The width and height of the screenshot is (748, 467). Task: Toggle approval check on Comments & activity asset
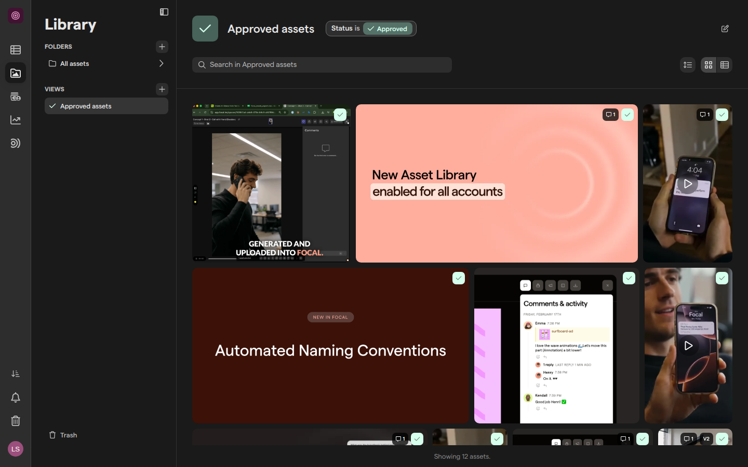[629, 278]
